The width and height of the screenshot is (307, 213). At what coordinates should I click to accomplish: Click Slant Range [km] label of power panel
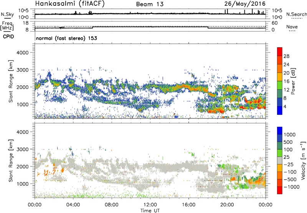point(11,81)
